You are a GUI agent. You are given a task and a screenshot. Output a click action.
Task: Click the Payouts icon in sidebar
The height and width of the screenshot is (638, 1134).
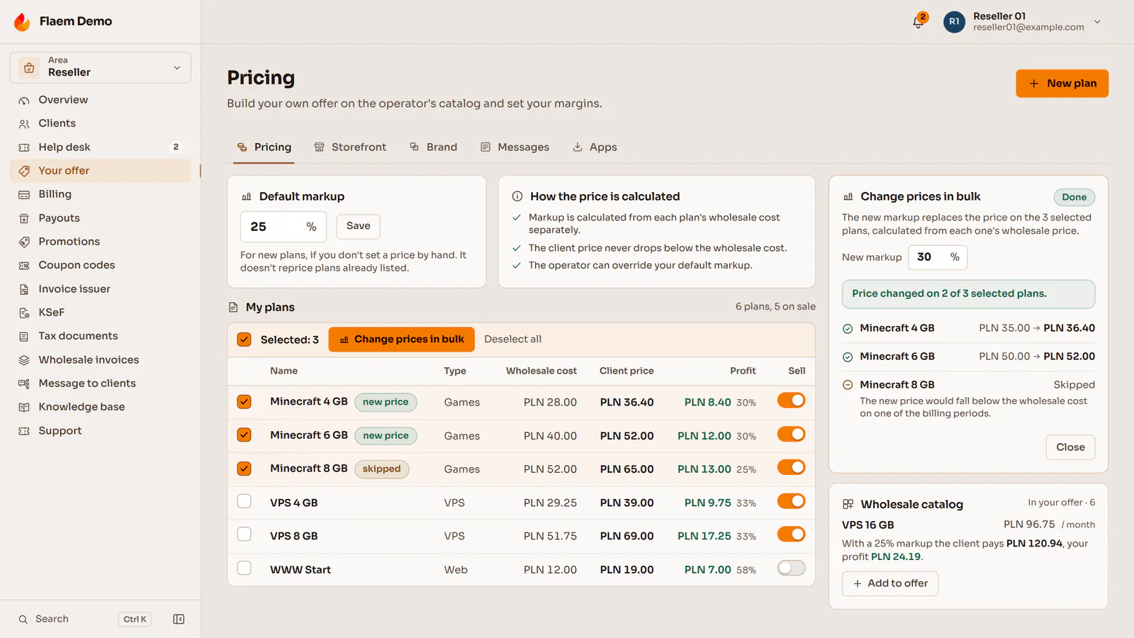(24, 218)
